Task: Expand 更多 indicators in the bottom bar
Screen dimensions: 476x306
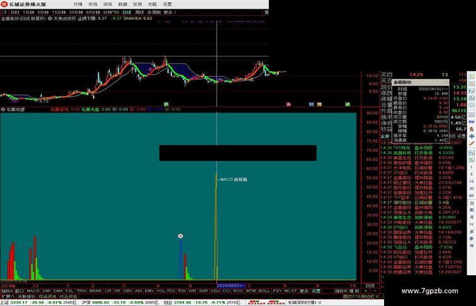Action: tap(304, 290)
